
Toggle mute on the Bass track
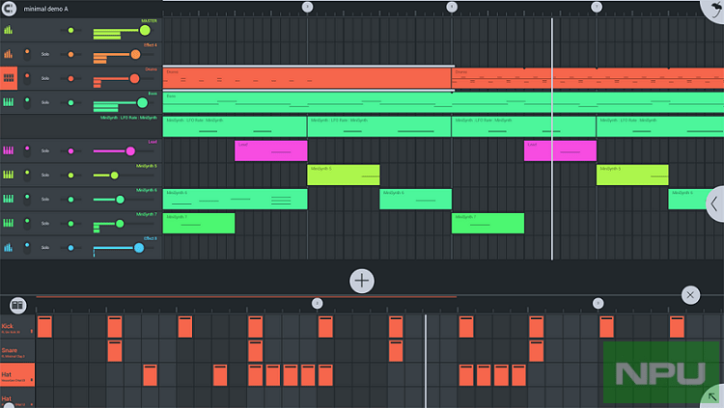click(27, 102)
